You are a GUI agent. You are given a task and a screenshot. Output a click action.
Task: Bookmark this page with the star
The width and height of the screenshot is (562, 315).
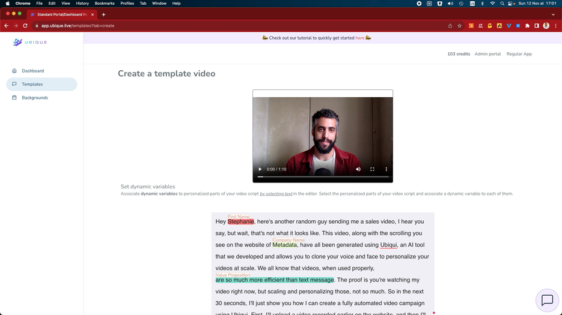pyautogui.click(x=459, y=26)
